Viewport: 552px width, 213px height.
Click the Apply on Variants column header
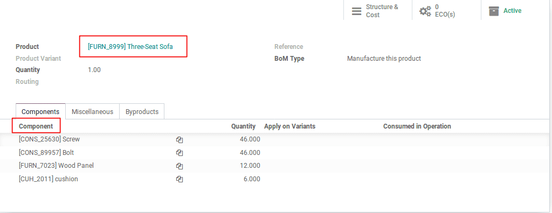(289, 126)
